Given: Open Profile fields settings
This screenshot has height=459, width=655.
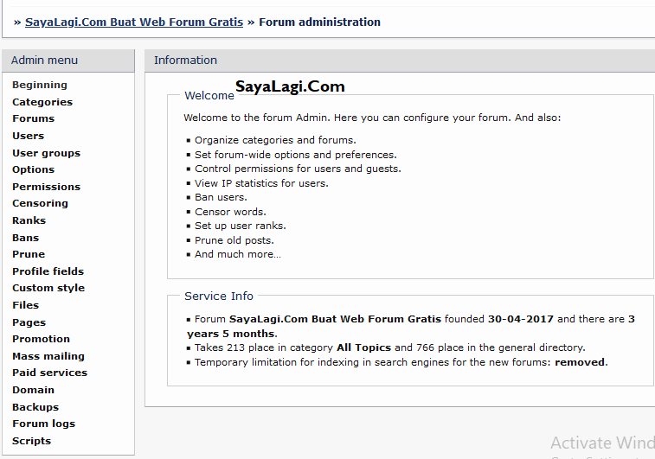Looking at the screenshot, I should (x=48, y=271).
